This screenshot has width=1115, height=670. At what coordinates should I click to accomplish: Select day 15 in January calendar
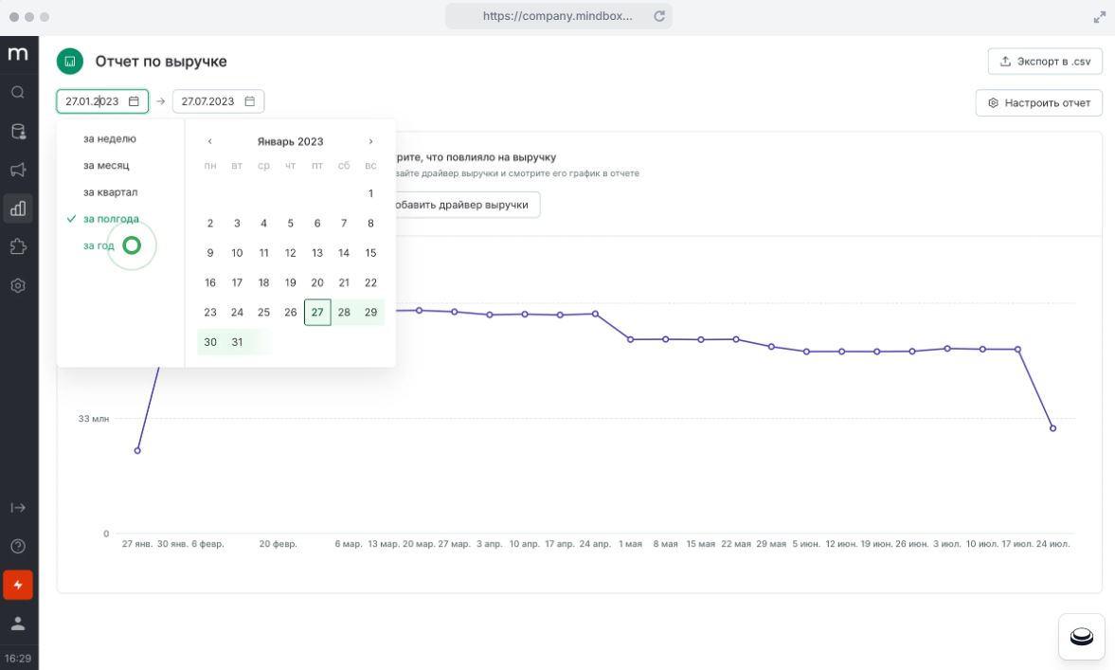pos(370,253)
